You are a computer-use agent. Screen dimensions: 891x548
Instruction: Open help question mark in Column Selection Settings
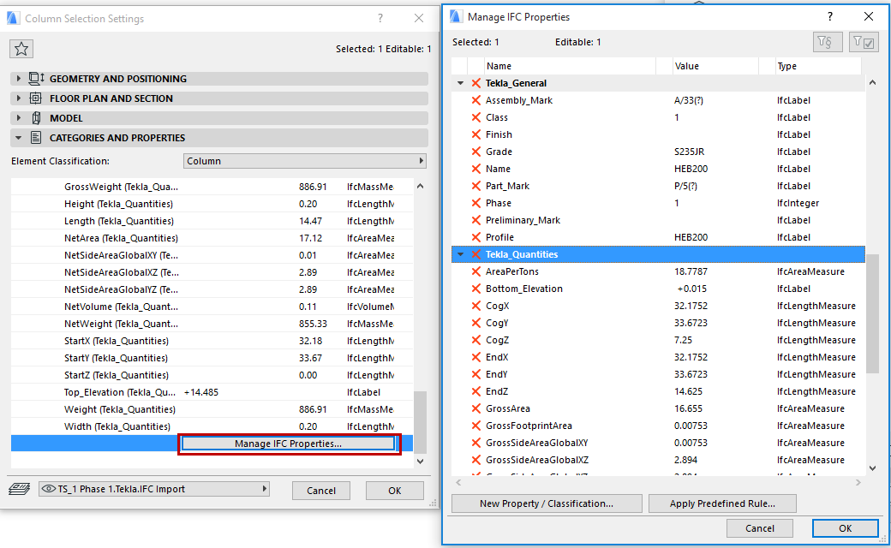click(380, 19)
